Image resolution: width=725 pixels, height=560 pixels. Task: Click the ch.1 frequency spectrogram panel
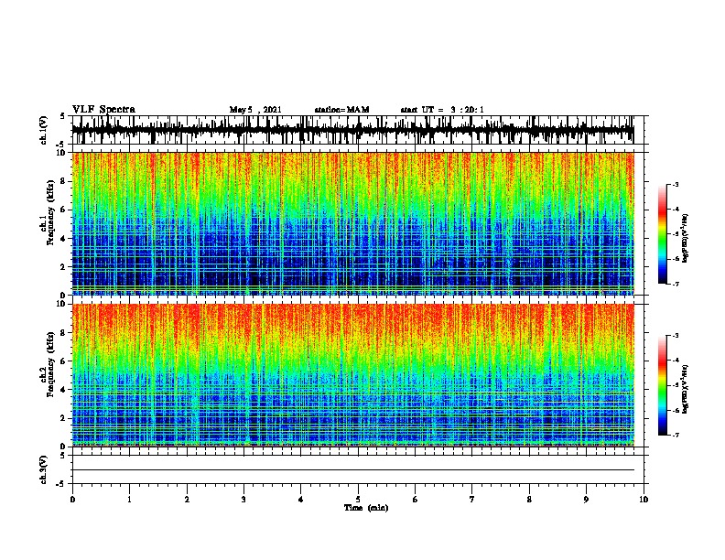pos(352,223)
